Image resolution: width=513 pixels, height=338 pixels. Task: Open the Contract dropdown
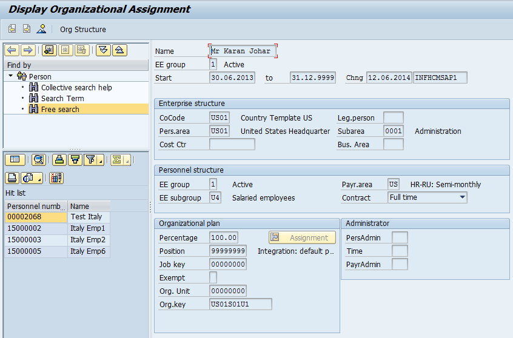click(462, 197)
